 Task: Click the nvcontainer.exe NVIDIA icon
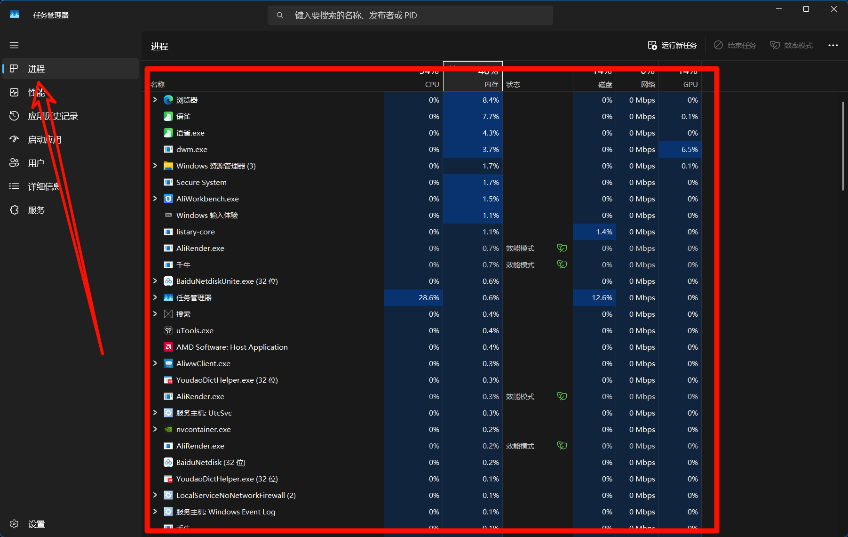point(168,429)
